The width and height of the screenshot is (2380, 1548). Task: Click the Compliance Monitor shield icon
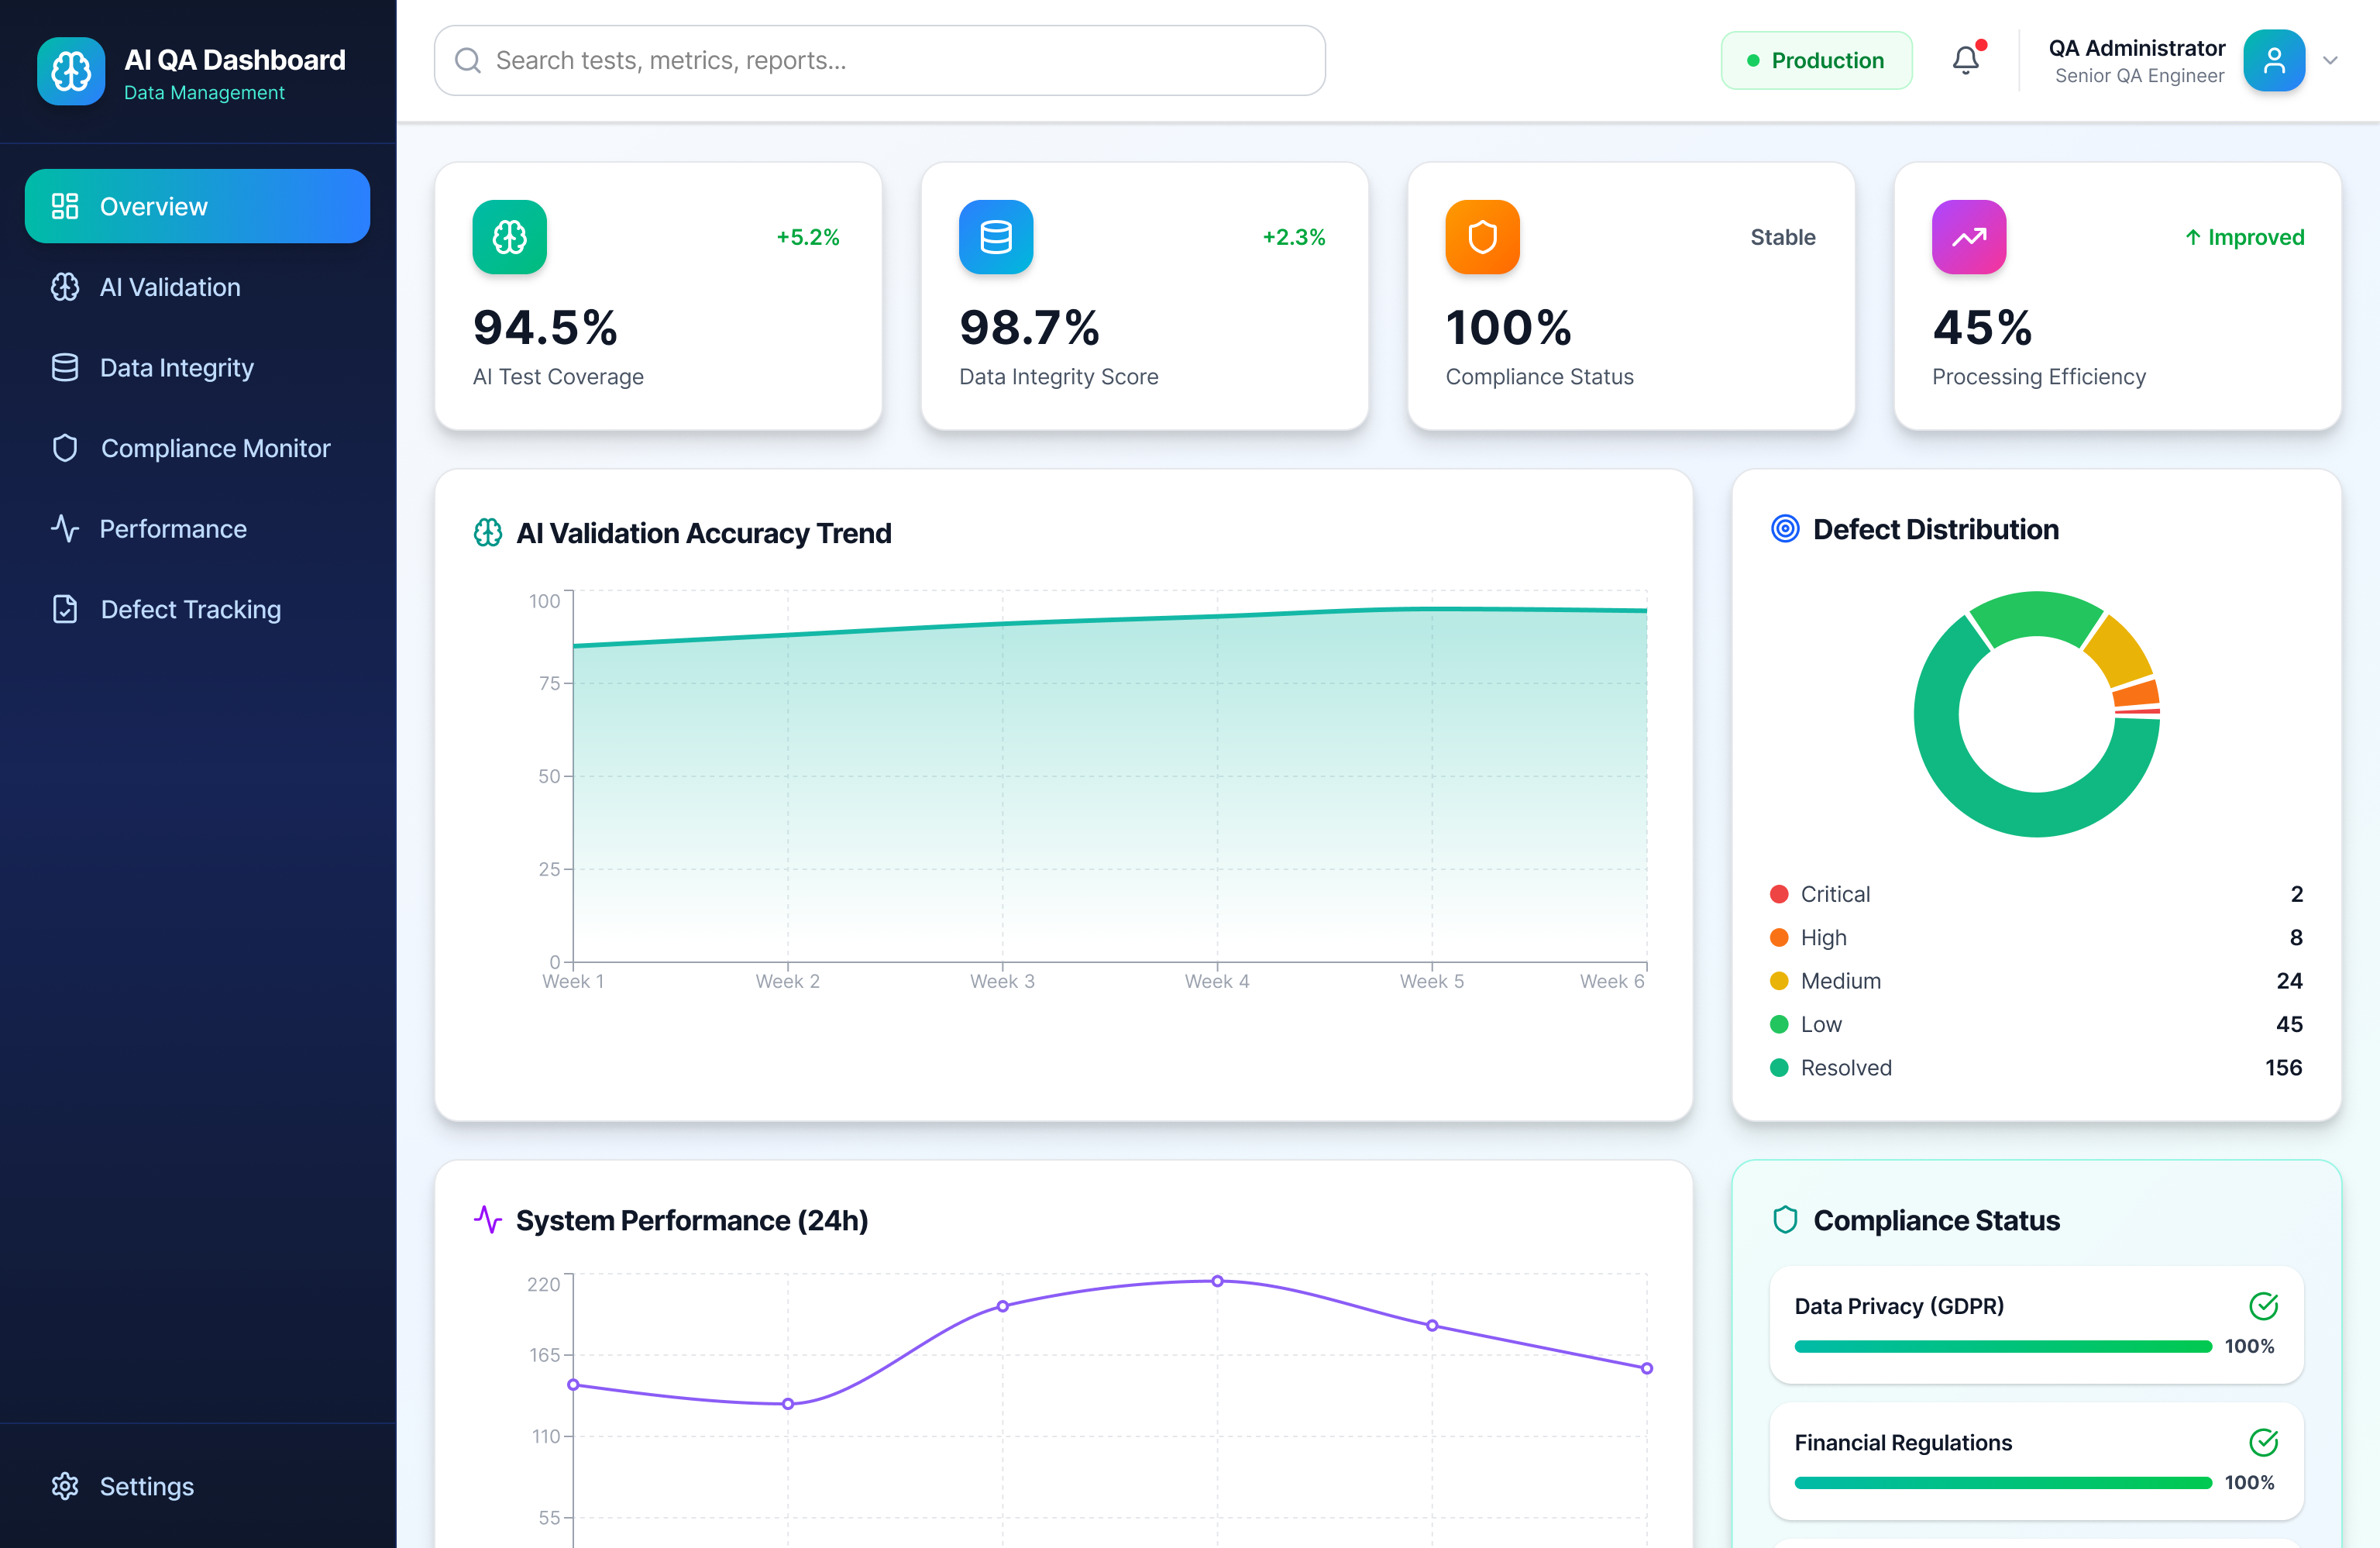pyautogui.click(x=64, y=448)
